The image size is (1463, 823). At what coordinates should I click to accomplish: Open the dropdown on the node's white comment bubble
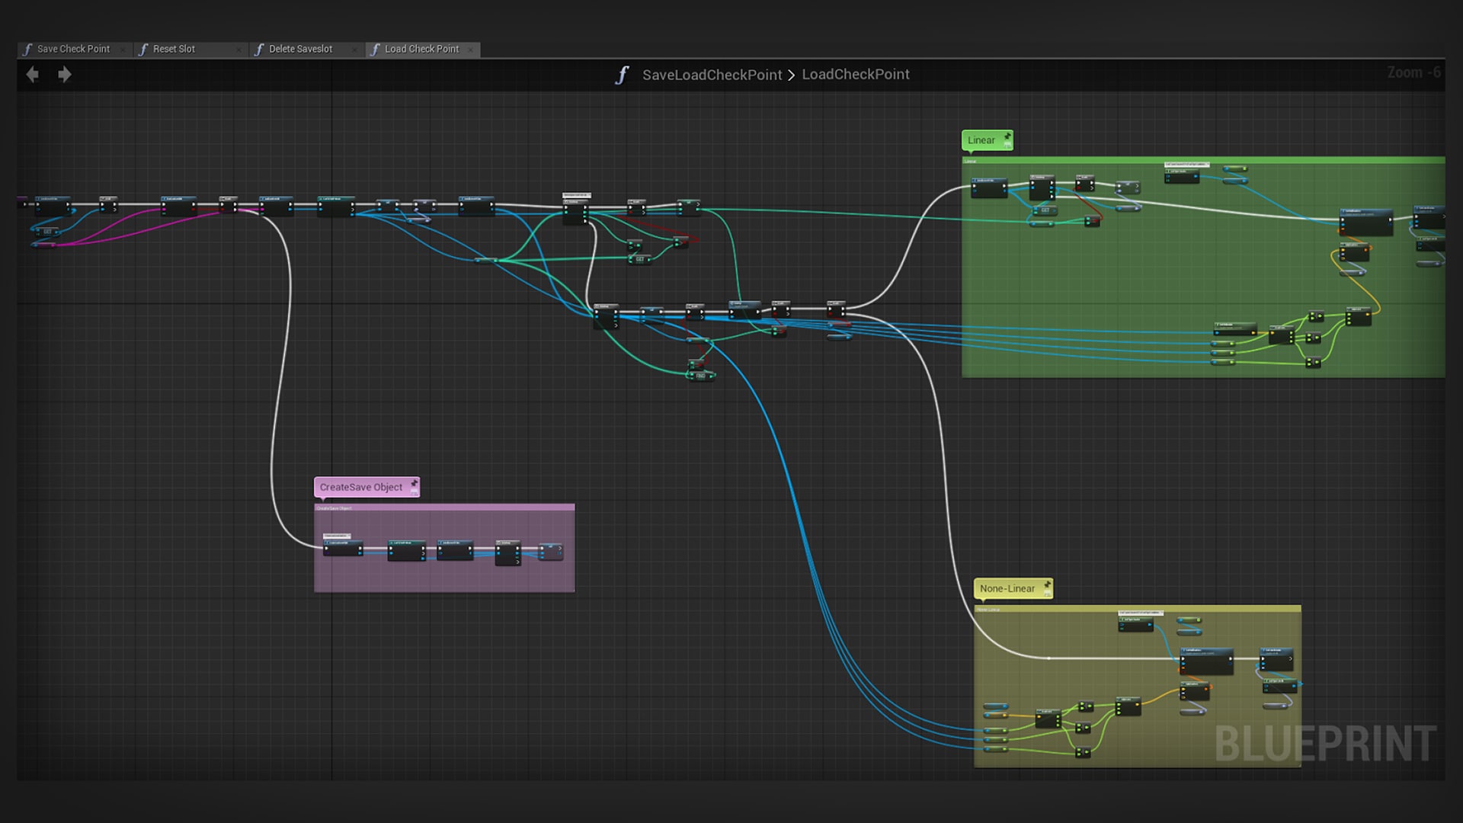(591, 195)
